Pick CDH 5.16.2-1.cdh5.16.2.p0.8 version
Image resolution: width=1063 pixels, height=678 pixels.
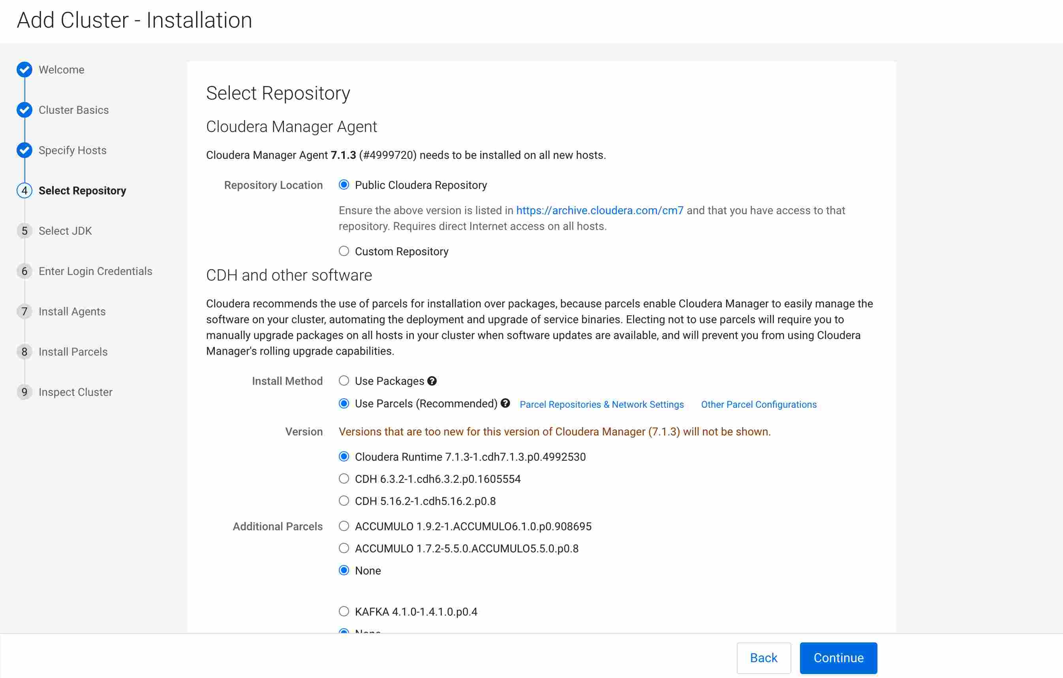tap(344, 501)
